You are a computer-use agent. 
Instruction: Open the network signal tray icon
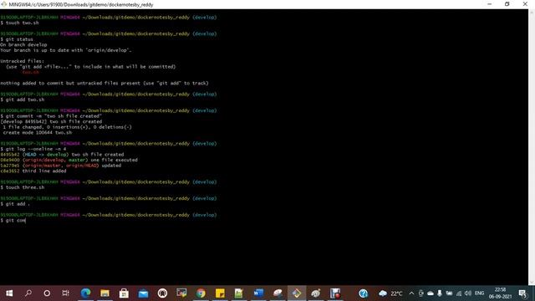459,293
